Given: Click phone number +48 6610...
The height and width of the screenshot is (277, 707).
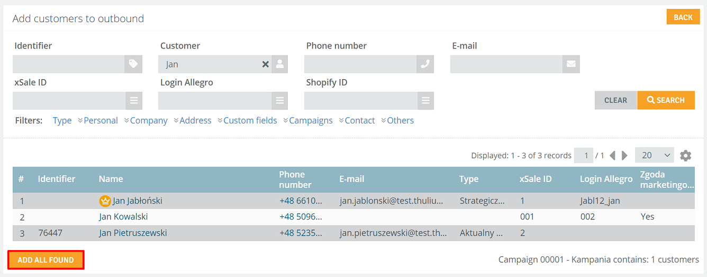Looking at the screenshot, I should coord(301,200).
